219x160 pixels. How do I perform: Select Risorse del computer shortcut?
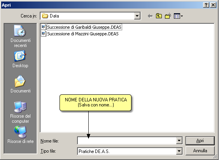click(20, 112)
